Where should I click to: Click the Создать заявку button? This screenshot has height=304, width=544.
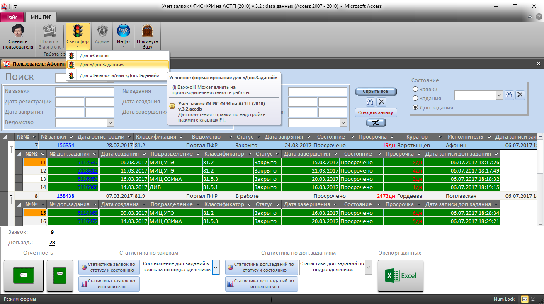tap(376, 112)
